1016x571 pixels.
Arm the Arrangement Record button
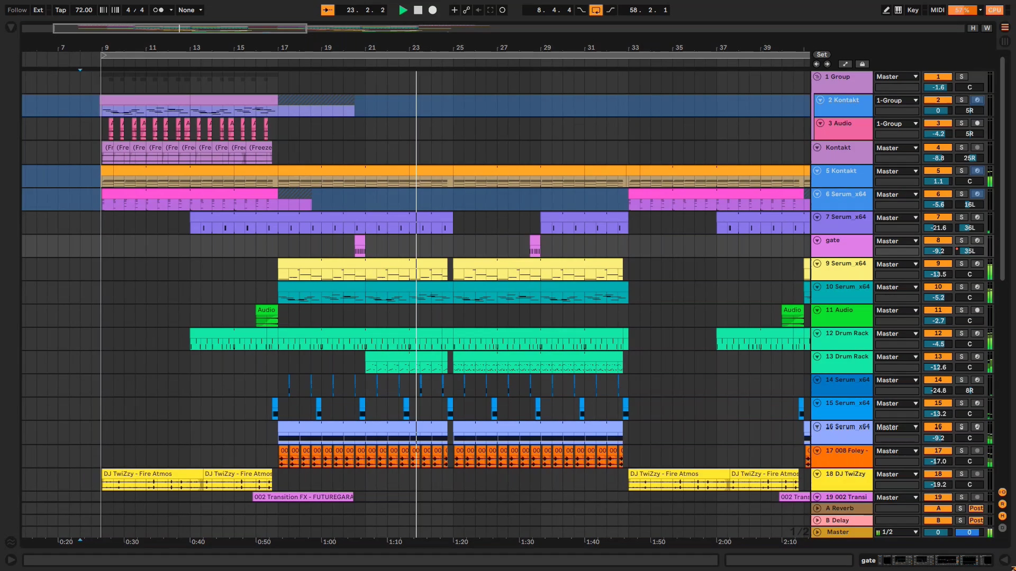[x=432, y=10]
